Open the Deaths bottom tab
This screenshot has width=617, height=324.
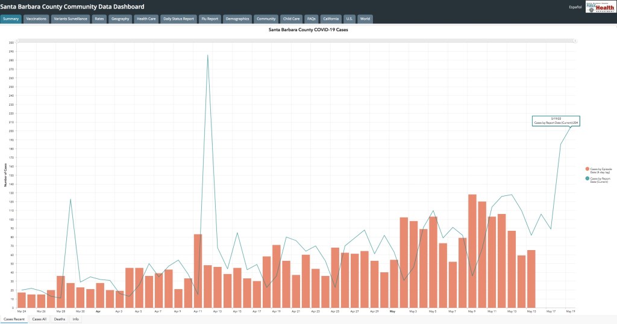click(x=59, y=319)
